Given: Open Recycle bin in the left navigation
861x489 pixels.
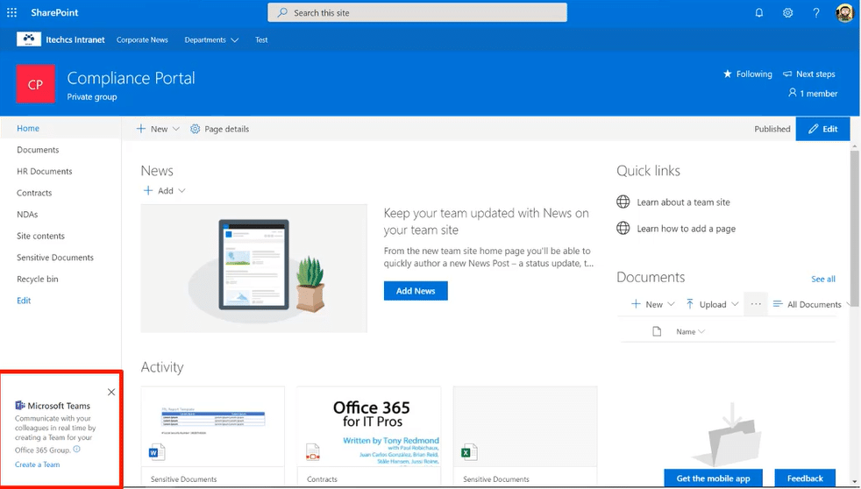Looking at the screenshot, I should [38, 279].
